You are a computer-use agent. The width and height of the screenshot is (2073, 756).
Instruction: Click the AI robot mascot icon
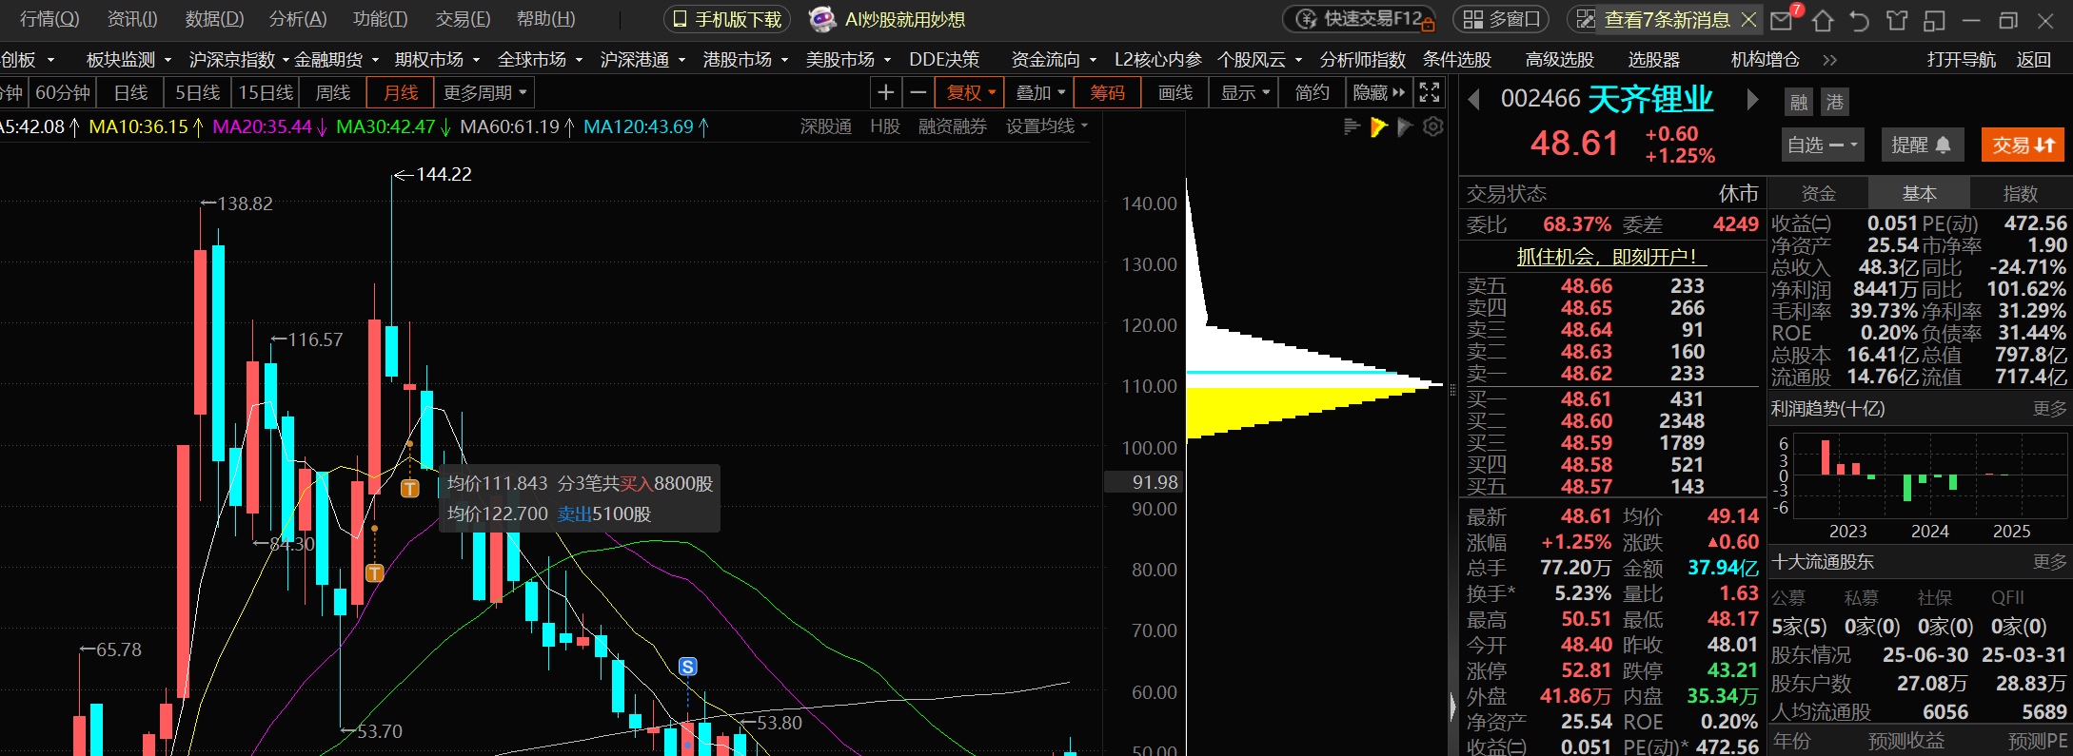pos(821,19)
